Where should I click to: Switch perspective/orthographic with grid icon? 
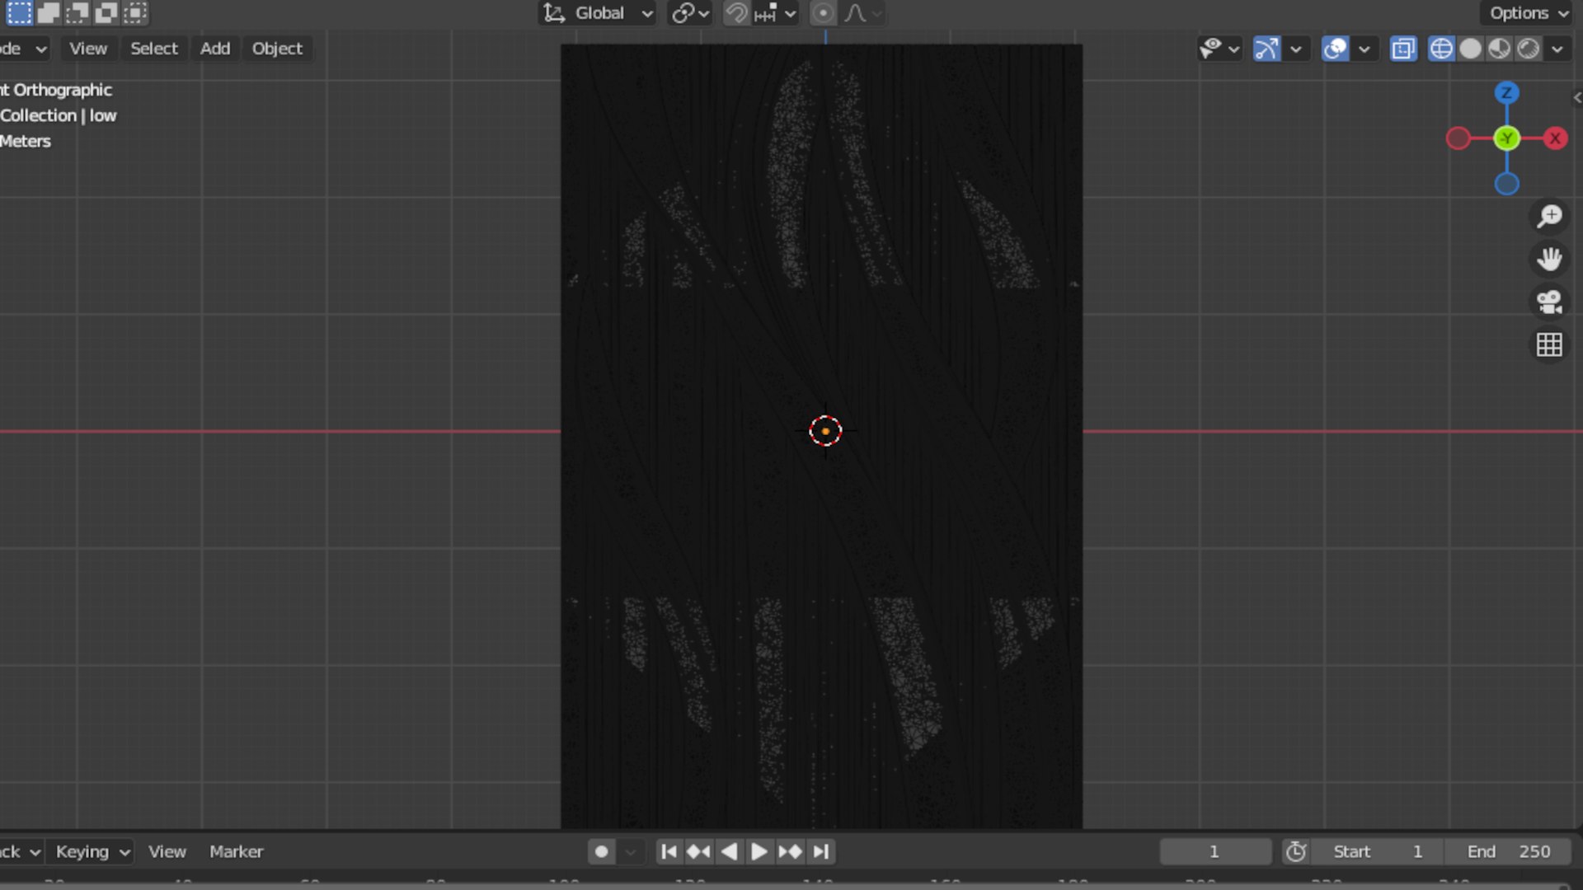1550,344
